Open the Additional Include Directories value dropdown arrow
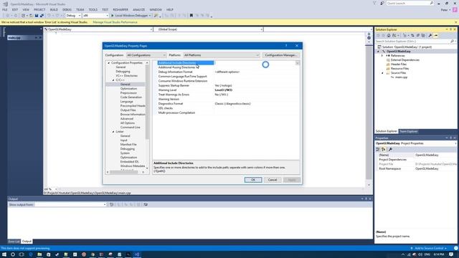 click(297, 63)
